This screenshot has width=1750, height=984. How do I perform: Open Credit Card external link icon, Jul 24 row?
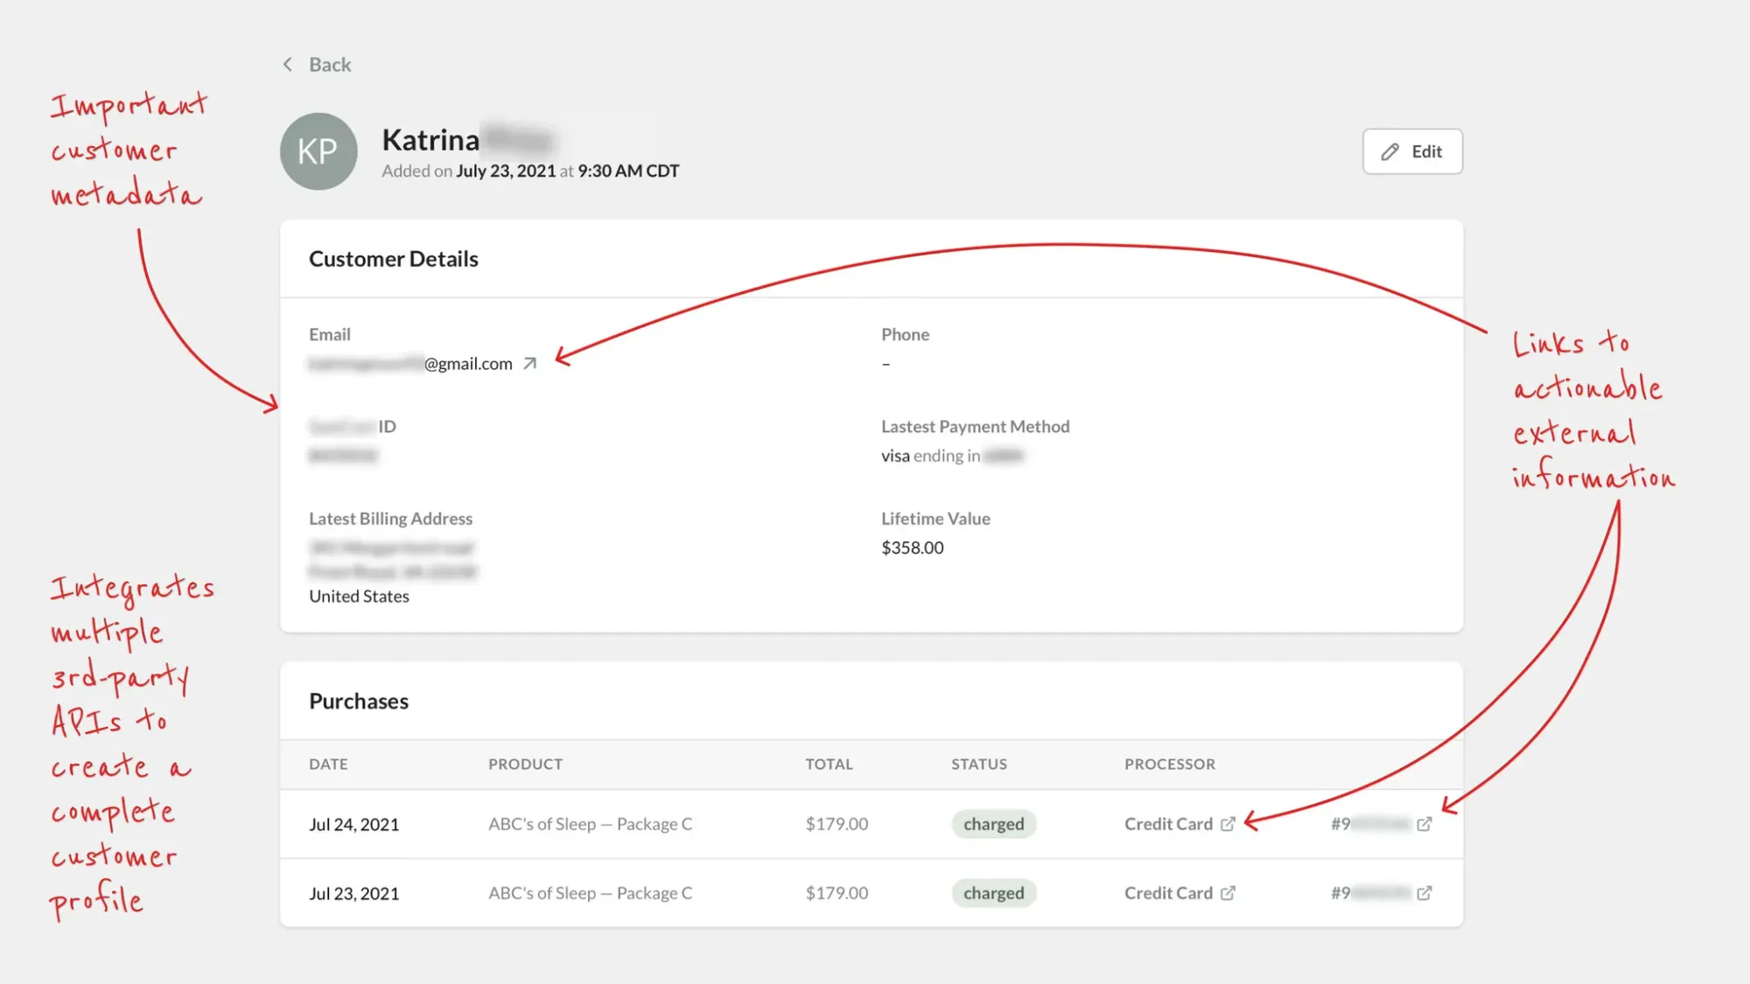pyautogui.click(x=1228, y=824)
